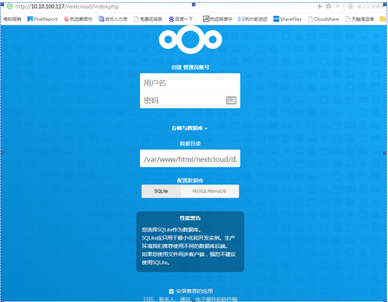The height and width of the screenshot is (302, 388).
Task: Click the 性能警告 warning heading
Action: pyautogui.click(x=190, y=218)
